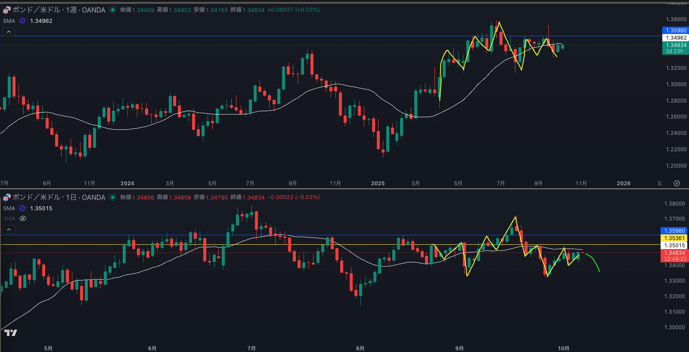Click the TradingView logo in bottom-left corner
Image resolution: width=689 pixels, height=352 pixels.
10,333
